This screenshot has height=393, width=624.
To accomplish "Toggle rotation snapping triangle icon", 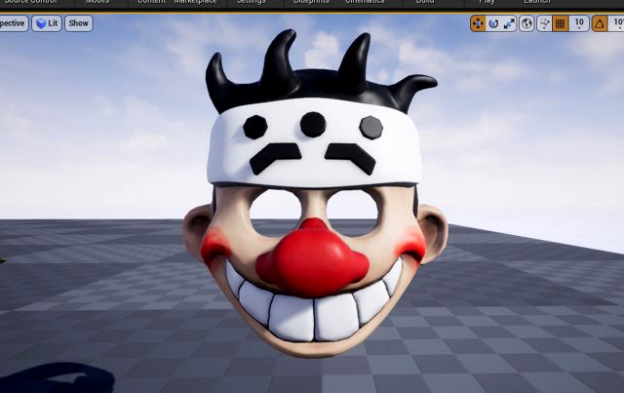I will (600, 23).
